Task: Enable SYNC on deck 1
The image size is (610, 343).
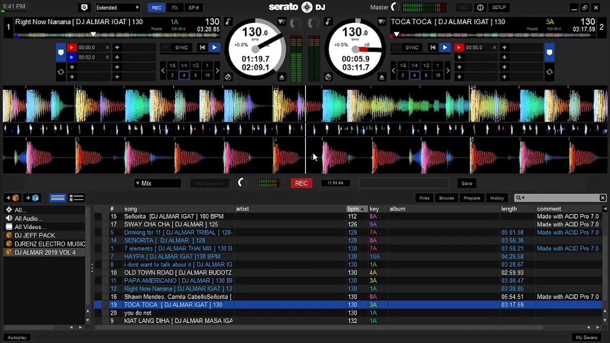Action: pos(182,48)
